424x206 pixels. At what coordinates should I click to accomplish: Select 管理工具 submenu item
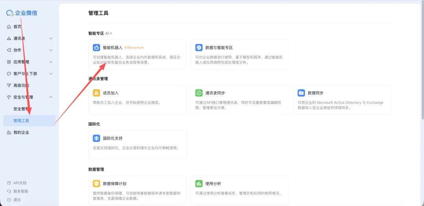(29, 121)
